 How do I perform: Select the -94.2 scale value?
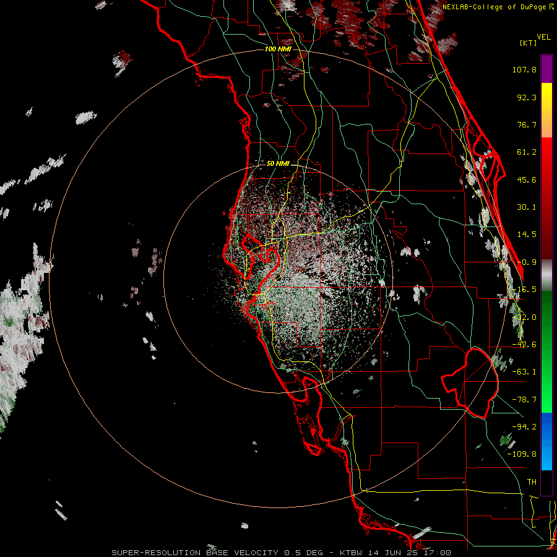click(524, 426)
